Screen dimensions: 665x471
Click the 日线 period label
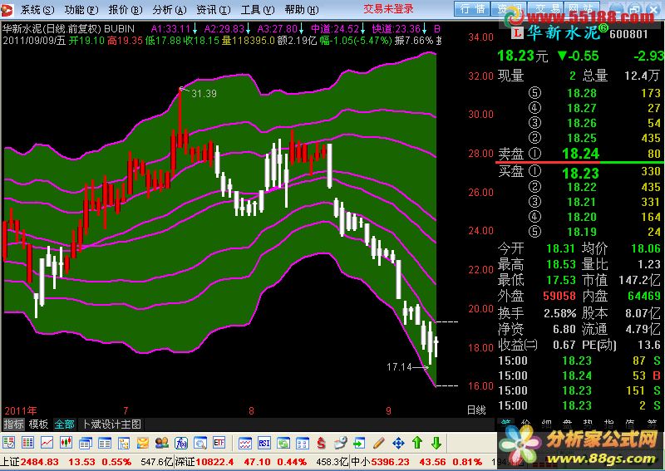(475, 410)
